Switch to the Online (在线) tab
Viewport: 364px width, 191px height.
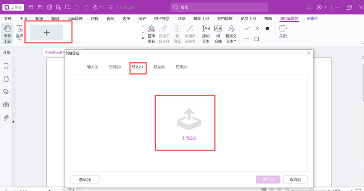(x=181, y=67)
